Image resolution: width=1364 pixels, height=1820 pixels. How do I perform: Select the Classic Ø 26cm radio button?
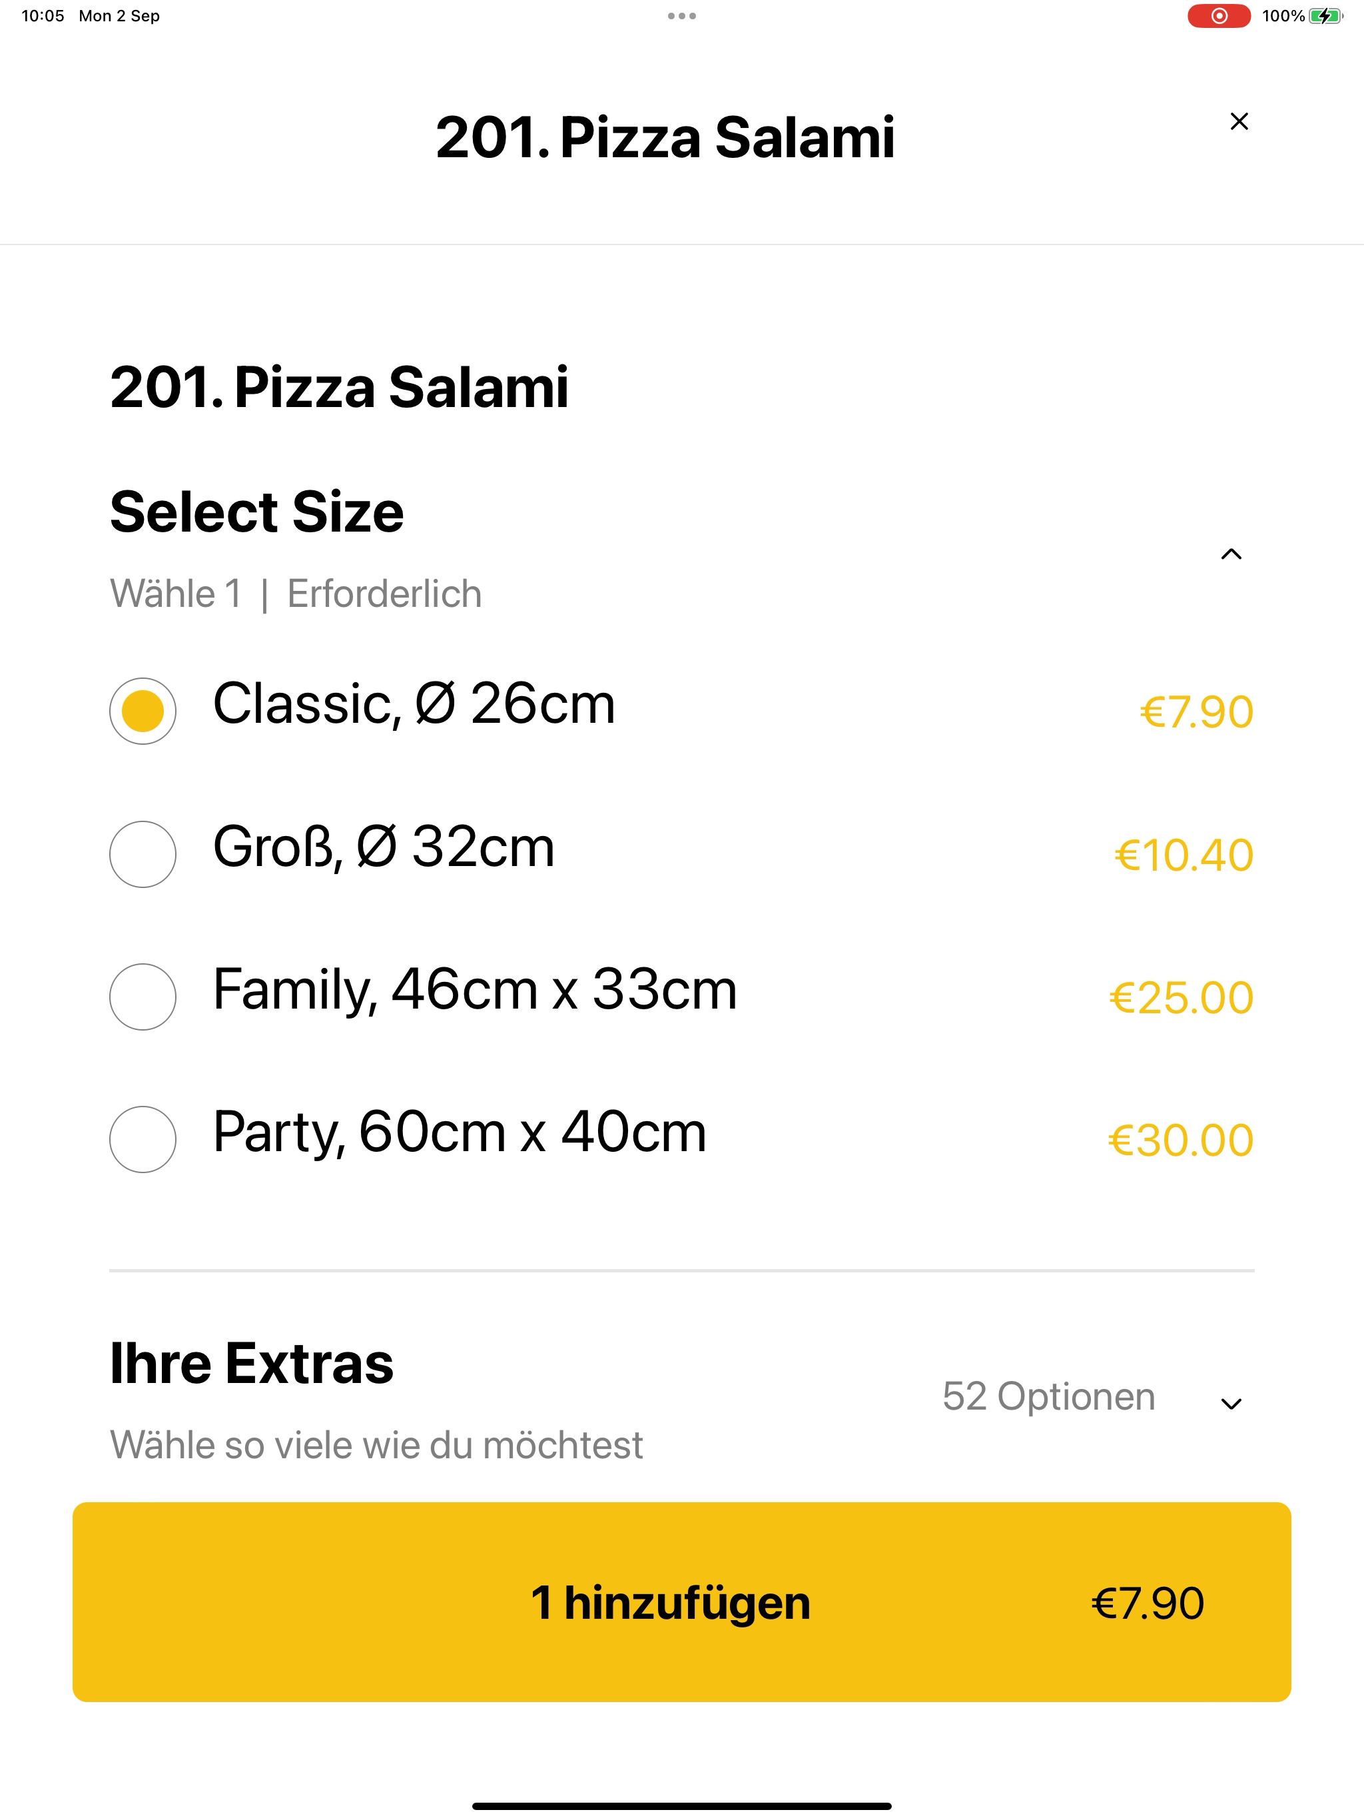(x=143, y=711)
